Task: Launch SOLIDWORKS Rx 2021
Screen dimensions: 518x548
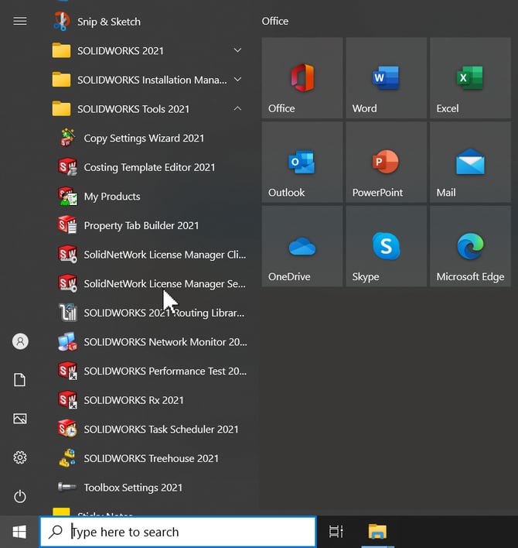Action: coord(134,400)
